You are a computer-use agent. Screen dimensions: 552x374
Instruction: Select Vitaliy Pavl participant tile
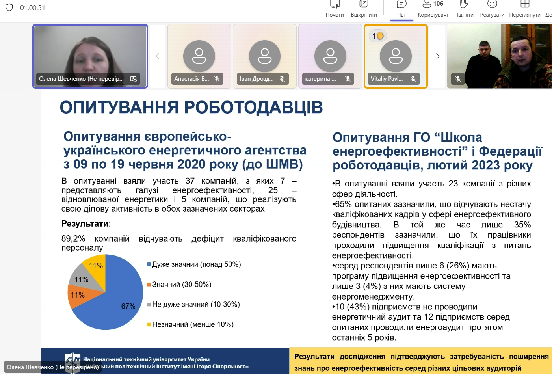tap(396, 56)
